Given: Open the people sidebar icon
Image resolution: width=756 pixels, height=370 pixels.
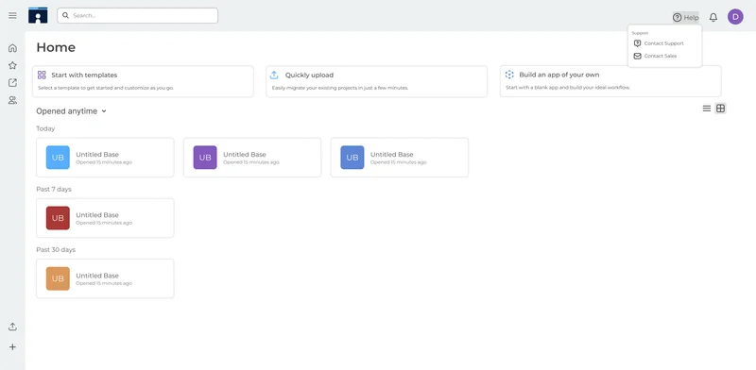Looking at the screenshot, I should 12,100.
